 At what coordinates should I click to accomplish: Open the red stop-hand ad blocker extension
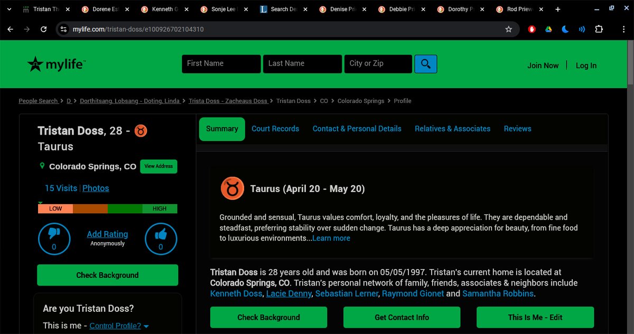point(532,30)
